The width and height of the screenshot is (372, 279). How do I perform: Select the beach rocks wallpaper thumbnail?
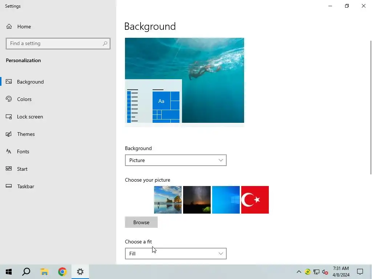168,200
